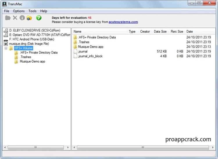
Task: Click the HFS+ Volume folder icon in tree
Action: 11,48
